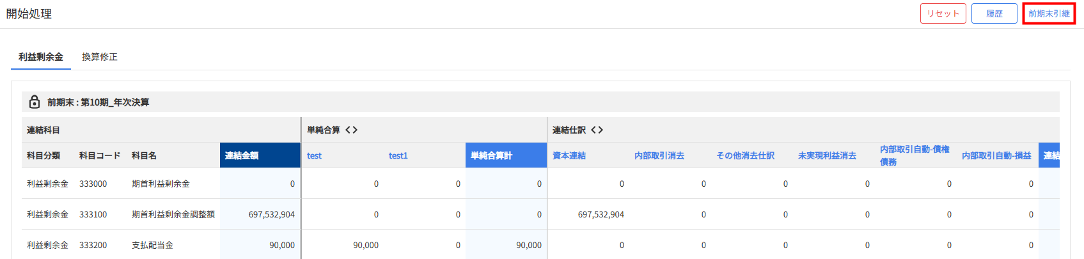Click the 未実現利益消去 column header
1084x259 pixels.
[x=827, y=155]
